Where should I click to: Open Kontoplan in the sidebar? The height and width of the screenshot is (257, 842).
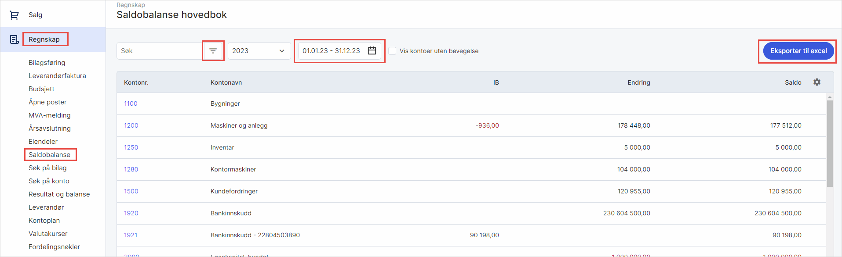click(44, 221)
